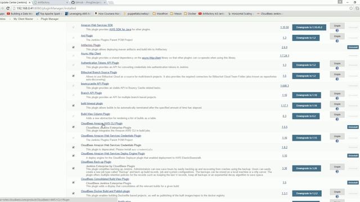Open the Horizontal Scaling bookmark

coord(240,13)
